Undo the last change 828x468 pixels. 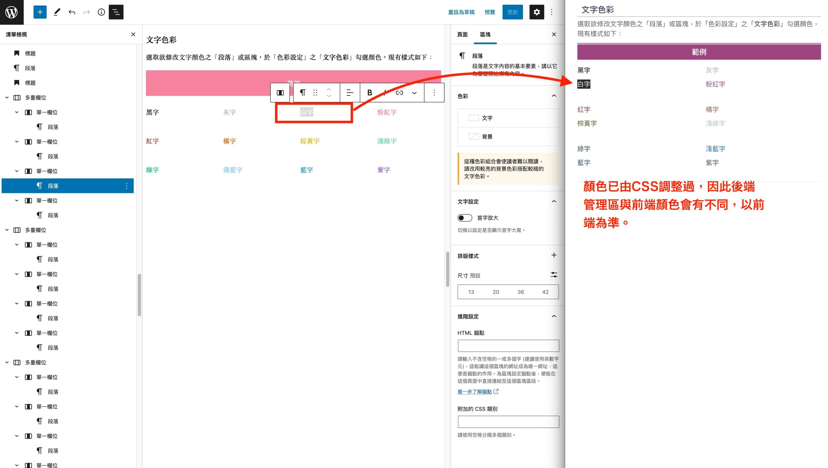72,12
